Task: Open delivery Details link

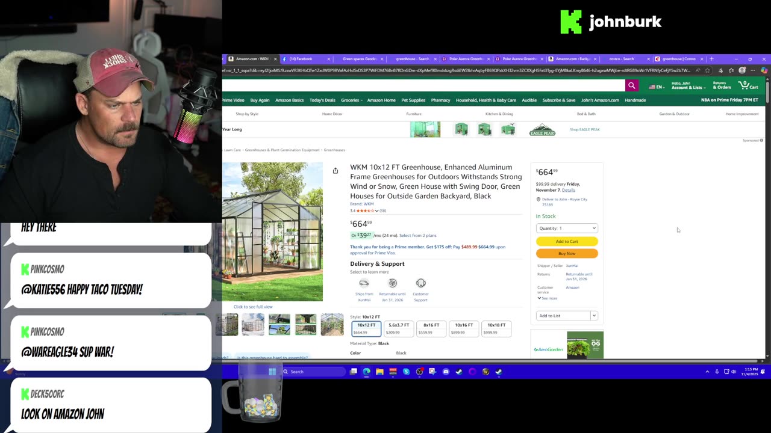Action: pos(569,190)
